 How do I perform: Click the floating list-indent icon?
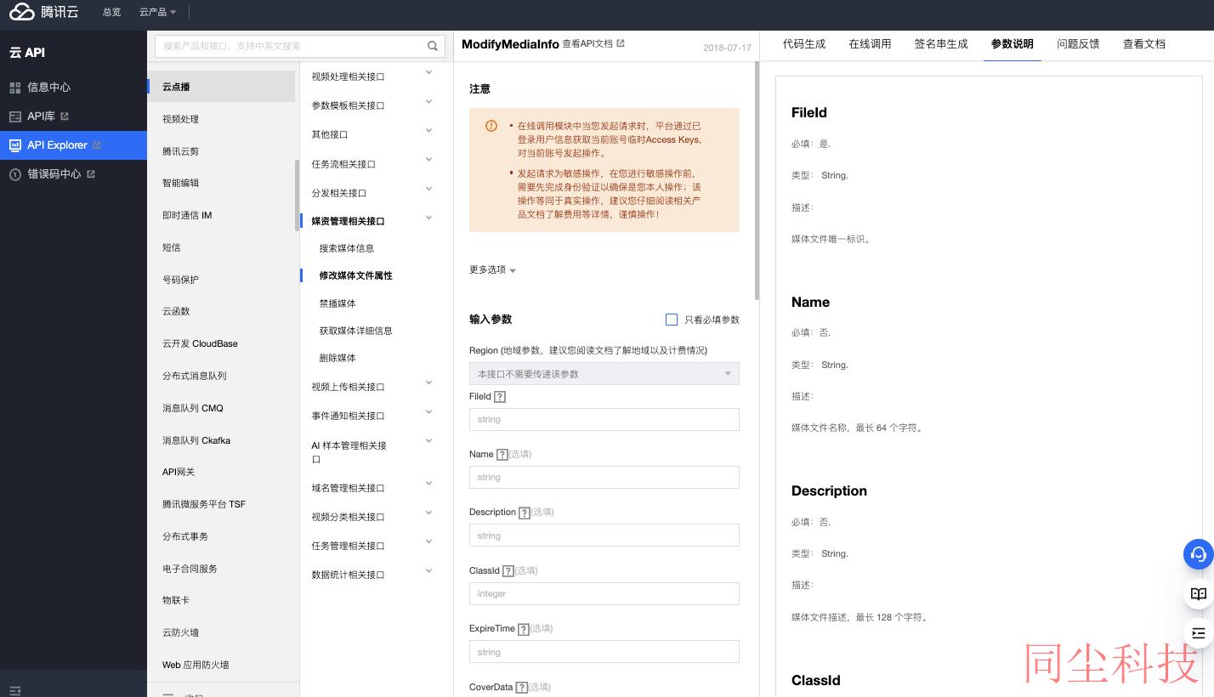coord(1199,633)
